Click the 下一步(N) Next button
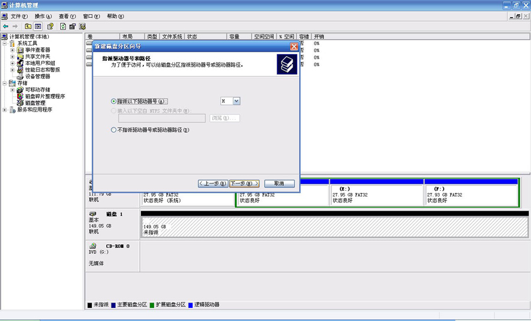The width and height of the screenshot is (531, 321). tap(244, 184)
